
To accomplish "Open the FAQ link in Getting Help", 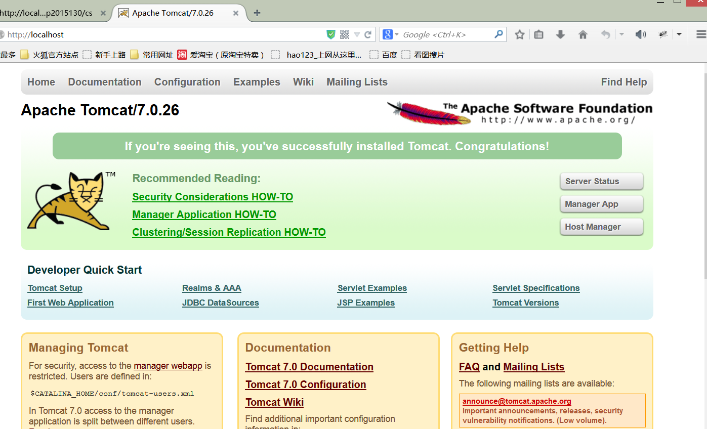I will coord(469,367).
